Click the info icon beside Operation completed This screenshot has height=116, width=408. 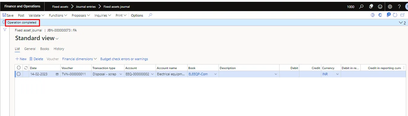click(x=4, y=22)
